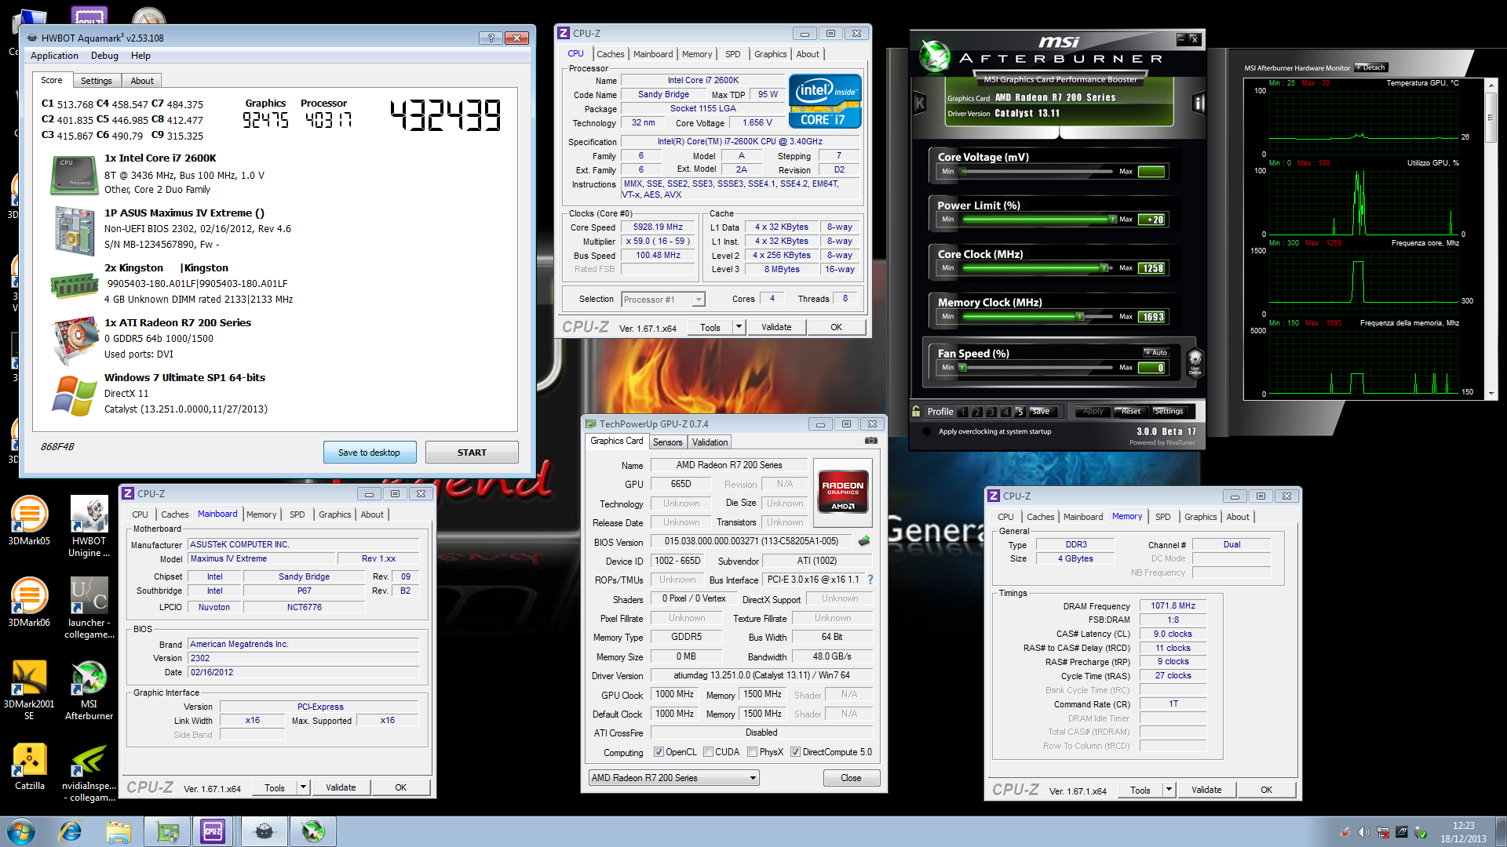Open Debug menu in Aquamark
The image size is (1507, 847).
click(104, 56)
